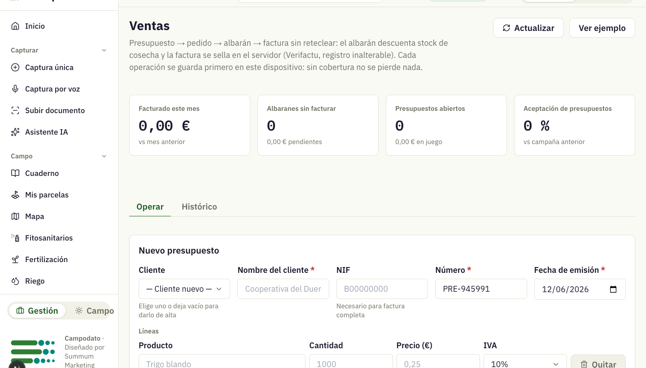This screenshot has width=646, height=368.
Task: Open Captura única from the sidebar
Action: 59,67
